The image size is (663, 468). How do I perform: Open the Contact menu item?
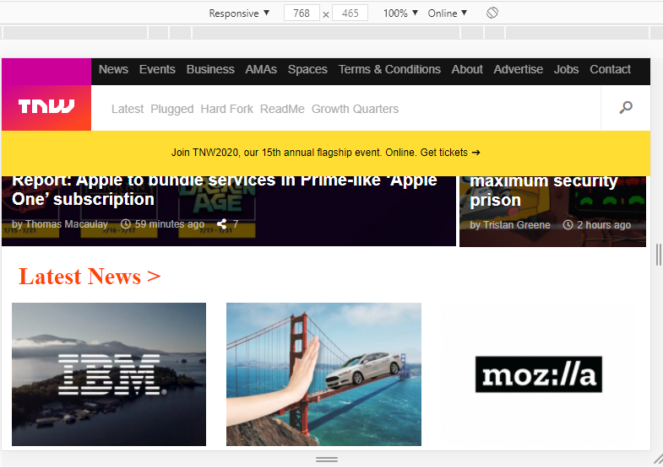tap(610, 69)
